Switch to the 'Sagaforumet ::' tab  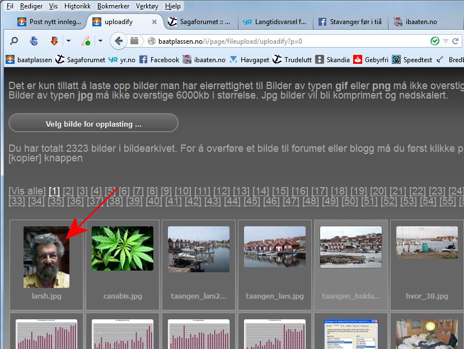click(200, 22)
